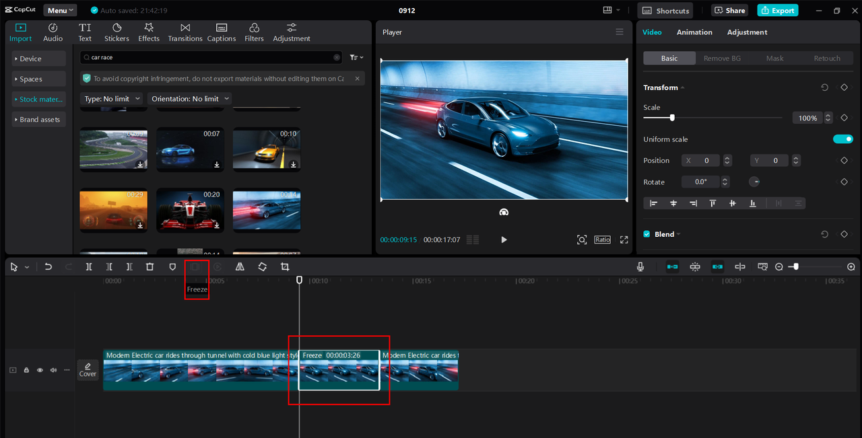The height and width of the screenshot is (438, 862).
Task: Select the Mask sub-tab
Action: tap(774, 59)
